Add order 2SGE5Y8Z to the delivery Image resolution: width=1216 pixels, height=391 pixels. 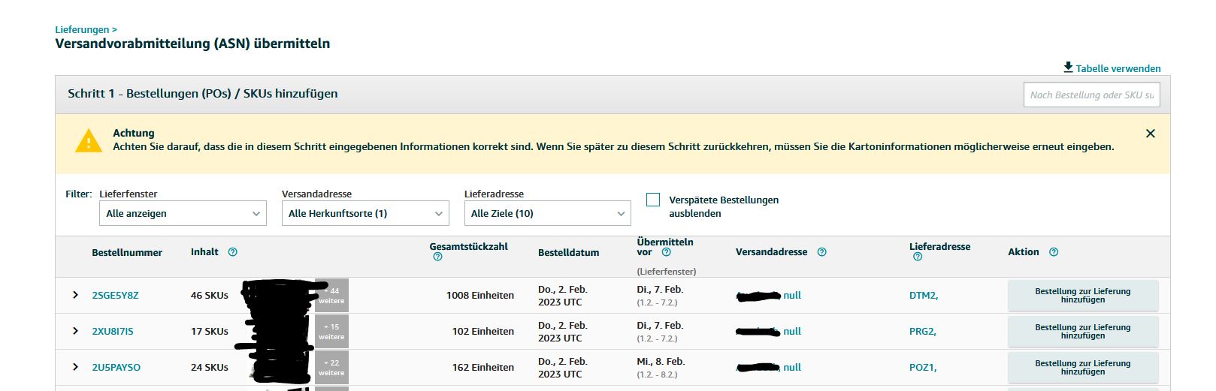[1082, 296]
